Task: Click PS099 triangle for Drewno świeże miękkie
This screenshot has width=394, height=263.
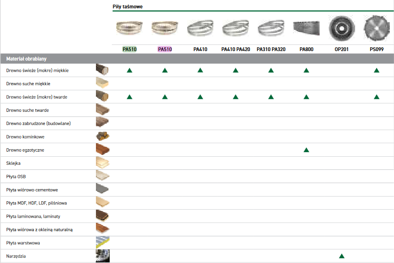Action: 376,70
